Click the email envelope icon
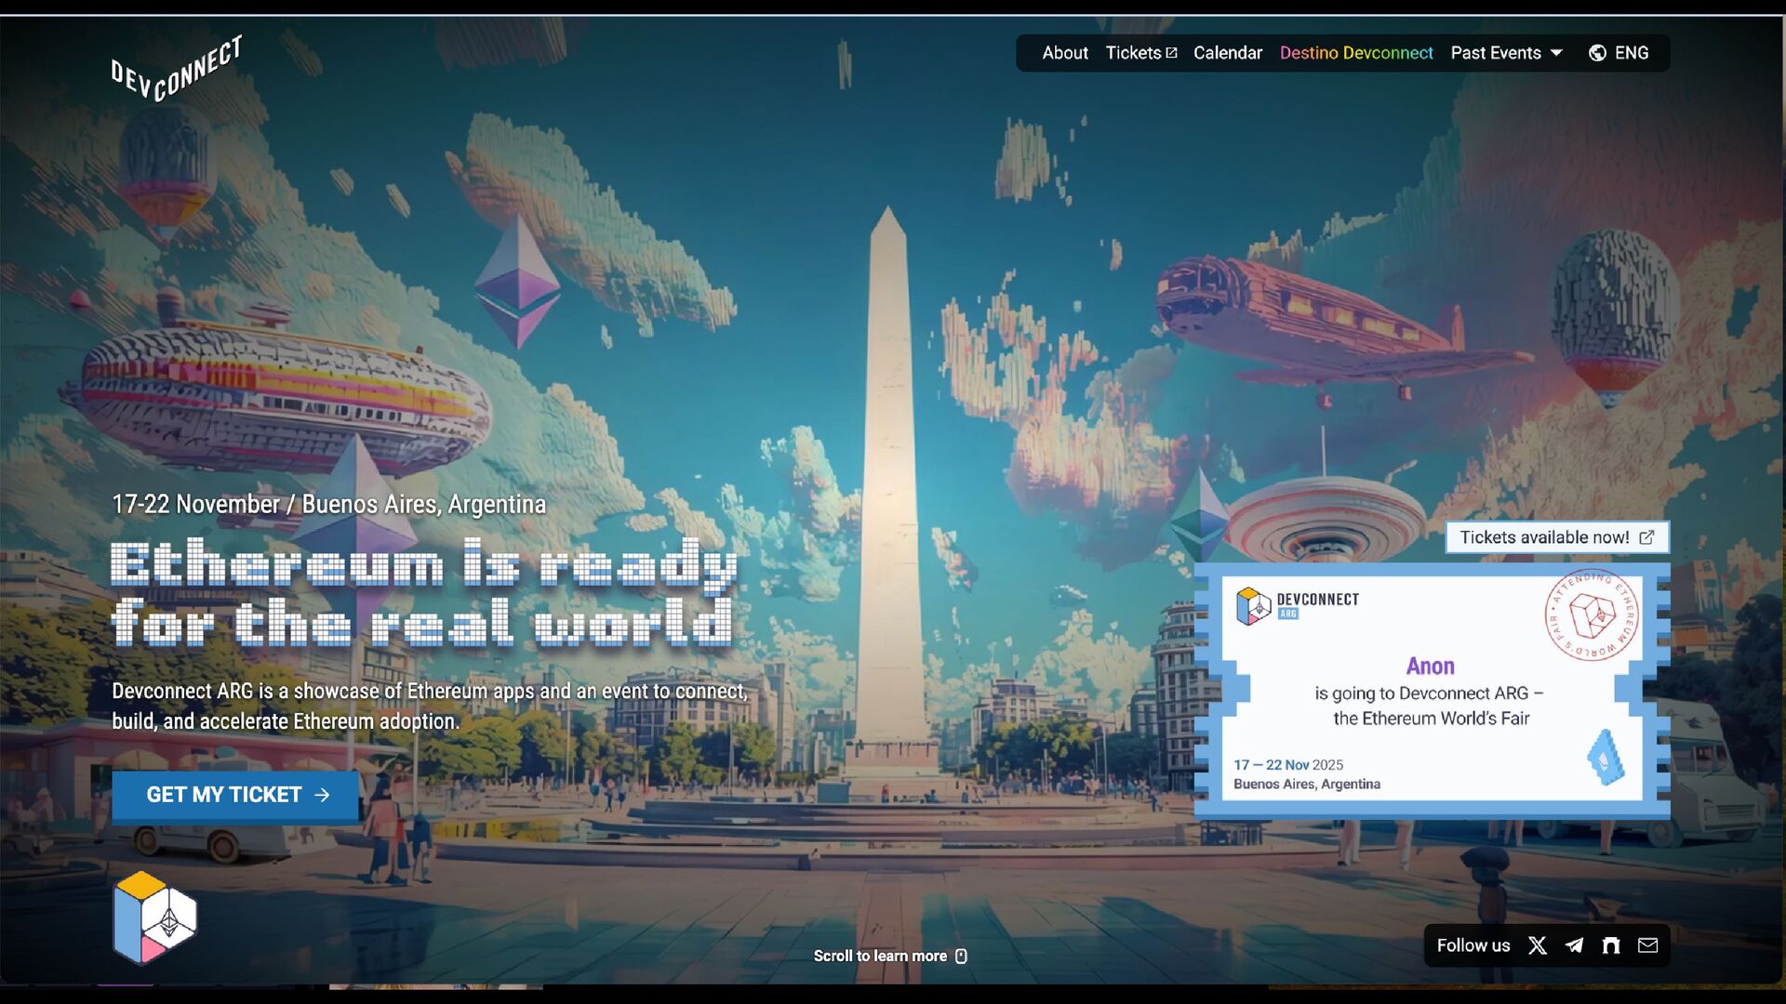 [x=1647, y=945]
